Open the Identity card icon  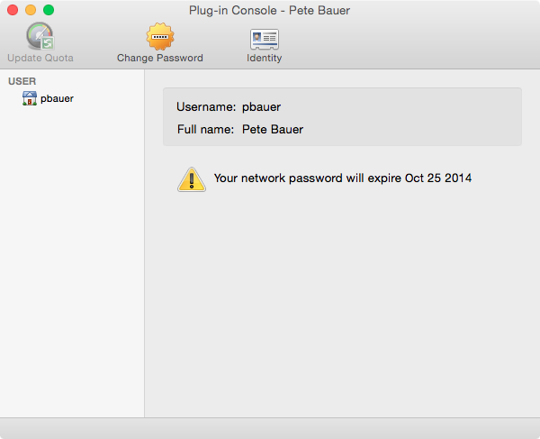tap(264, 39)
